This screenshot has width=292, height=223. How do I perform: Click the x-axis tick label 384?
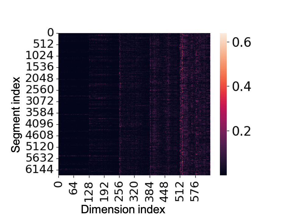click(150, 192)
